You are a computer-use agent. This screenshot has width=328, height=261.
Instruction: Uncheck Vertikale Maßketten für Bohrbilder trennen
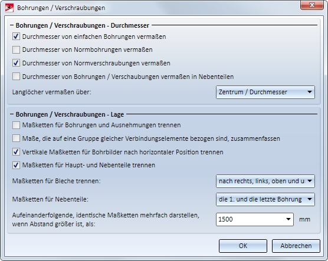click(x=16, y=152)
